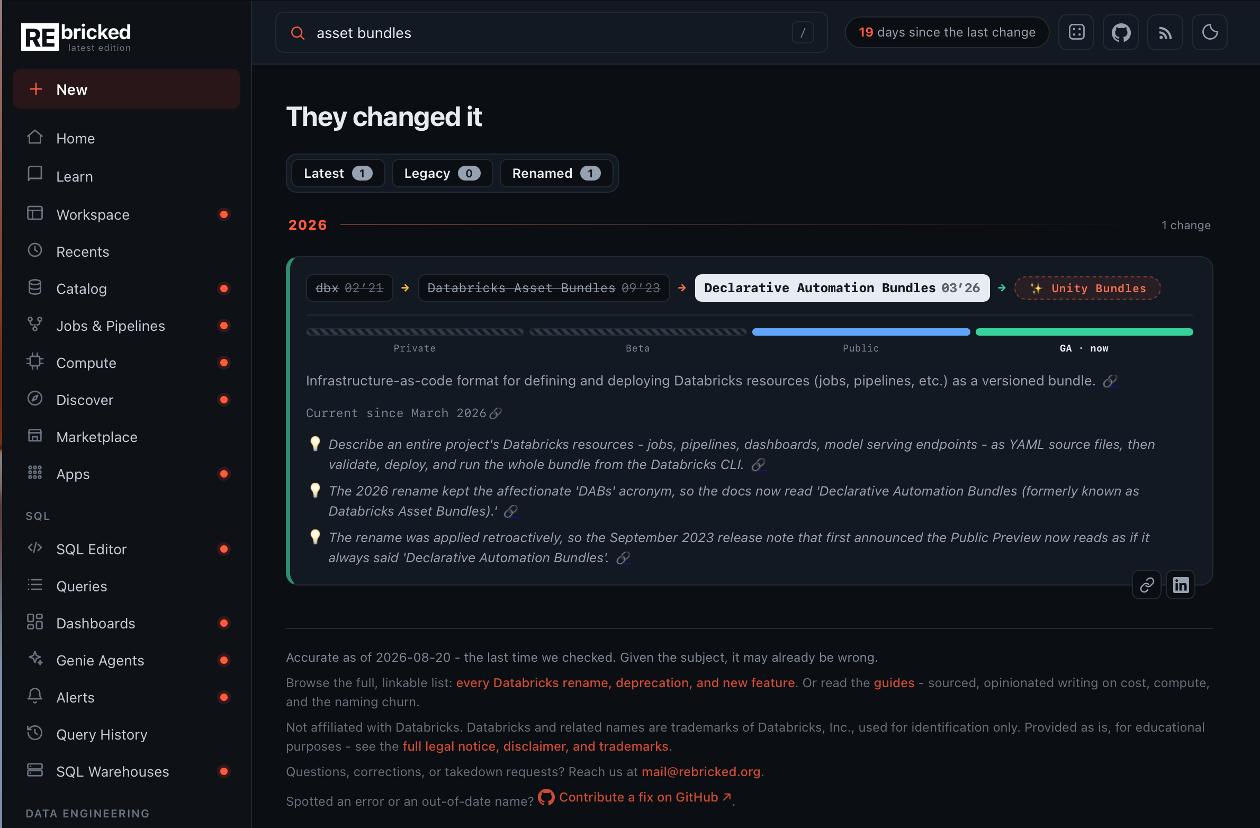The image size is (1260, 828).
Task: Click the Apps grid icon
Action: click(35, 472)
